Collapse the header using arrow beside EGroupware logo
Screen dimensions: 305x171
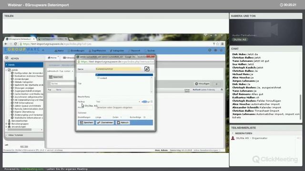pyautogui.click(x=43, y=50)
